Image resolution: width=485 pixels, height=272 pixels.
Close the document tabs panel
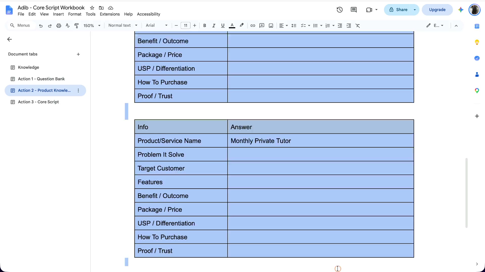point(10,39)
